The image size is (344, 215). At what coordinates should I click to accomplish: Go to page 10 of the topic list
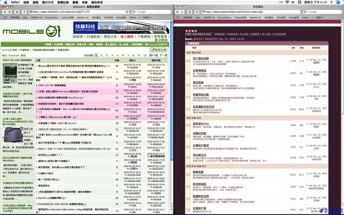click(145, 55)
